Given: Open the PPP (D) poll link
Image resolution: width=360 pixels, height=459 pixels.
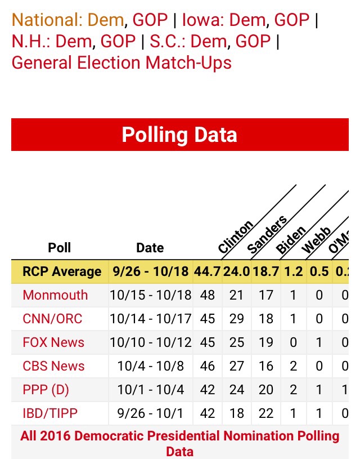Looking at the screenshot, I should 46,390.
